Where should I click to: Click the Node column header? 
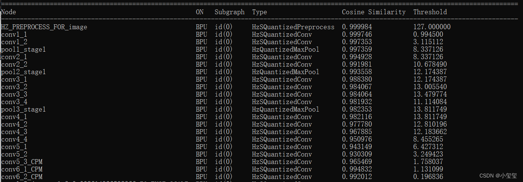9,12
